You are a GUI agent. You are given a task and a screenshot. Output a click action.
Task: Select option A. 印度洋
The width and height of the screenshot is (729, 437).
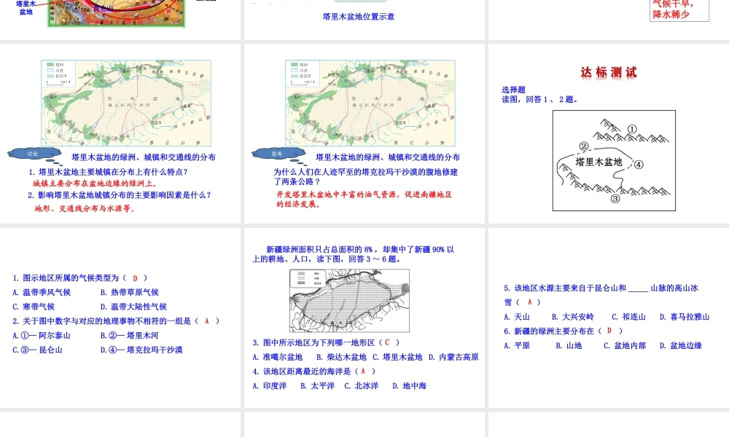pyautogui.click(x=270, y=386)
